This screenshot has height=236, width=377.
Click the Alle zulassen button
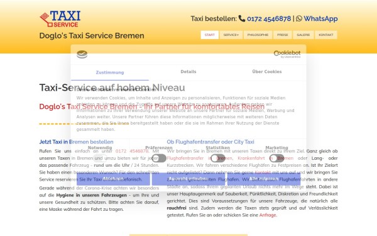point(264,179)
